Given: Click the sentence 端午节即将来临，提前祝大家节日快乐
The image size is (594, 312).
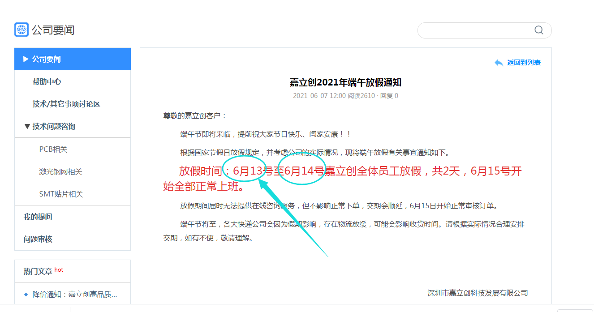Looking at the screenshot, I should pyautogui.click(x=266, y=134).
